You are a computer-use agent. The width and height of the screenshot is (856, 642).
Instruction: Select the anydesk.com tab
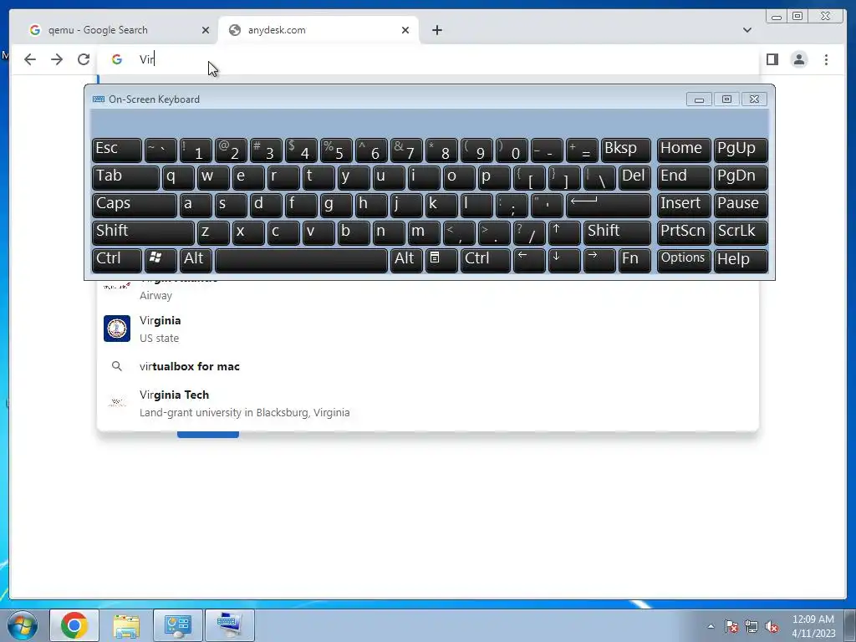click(318, 30)
